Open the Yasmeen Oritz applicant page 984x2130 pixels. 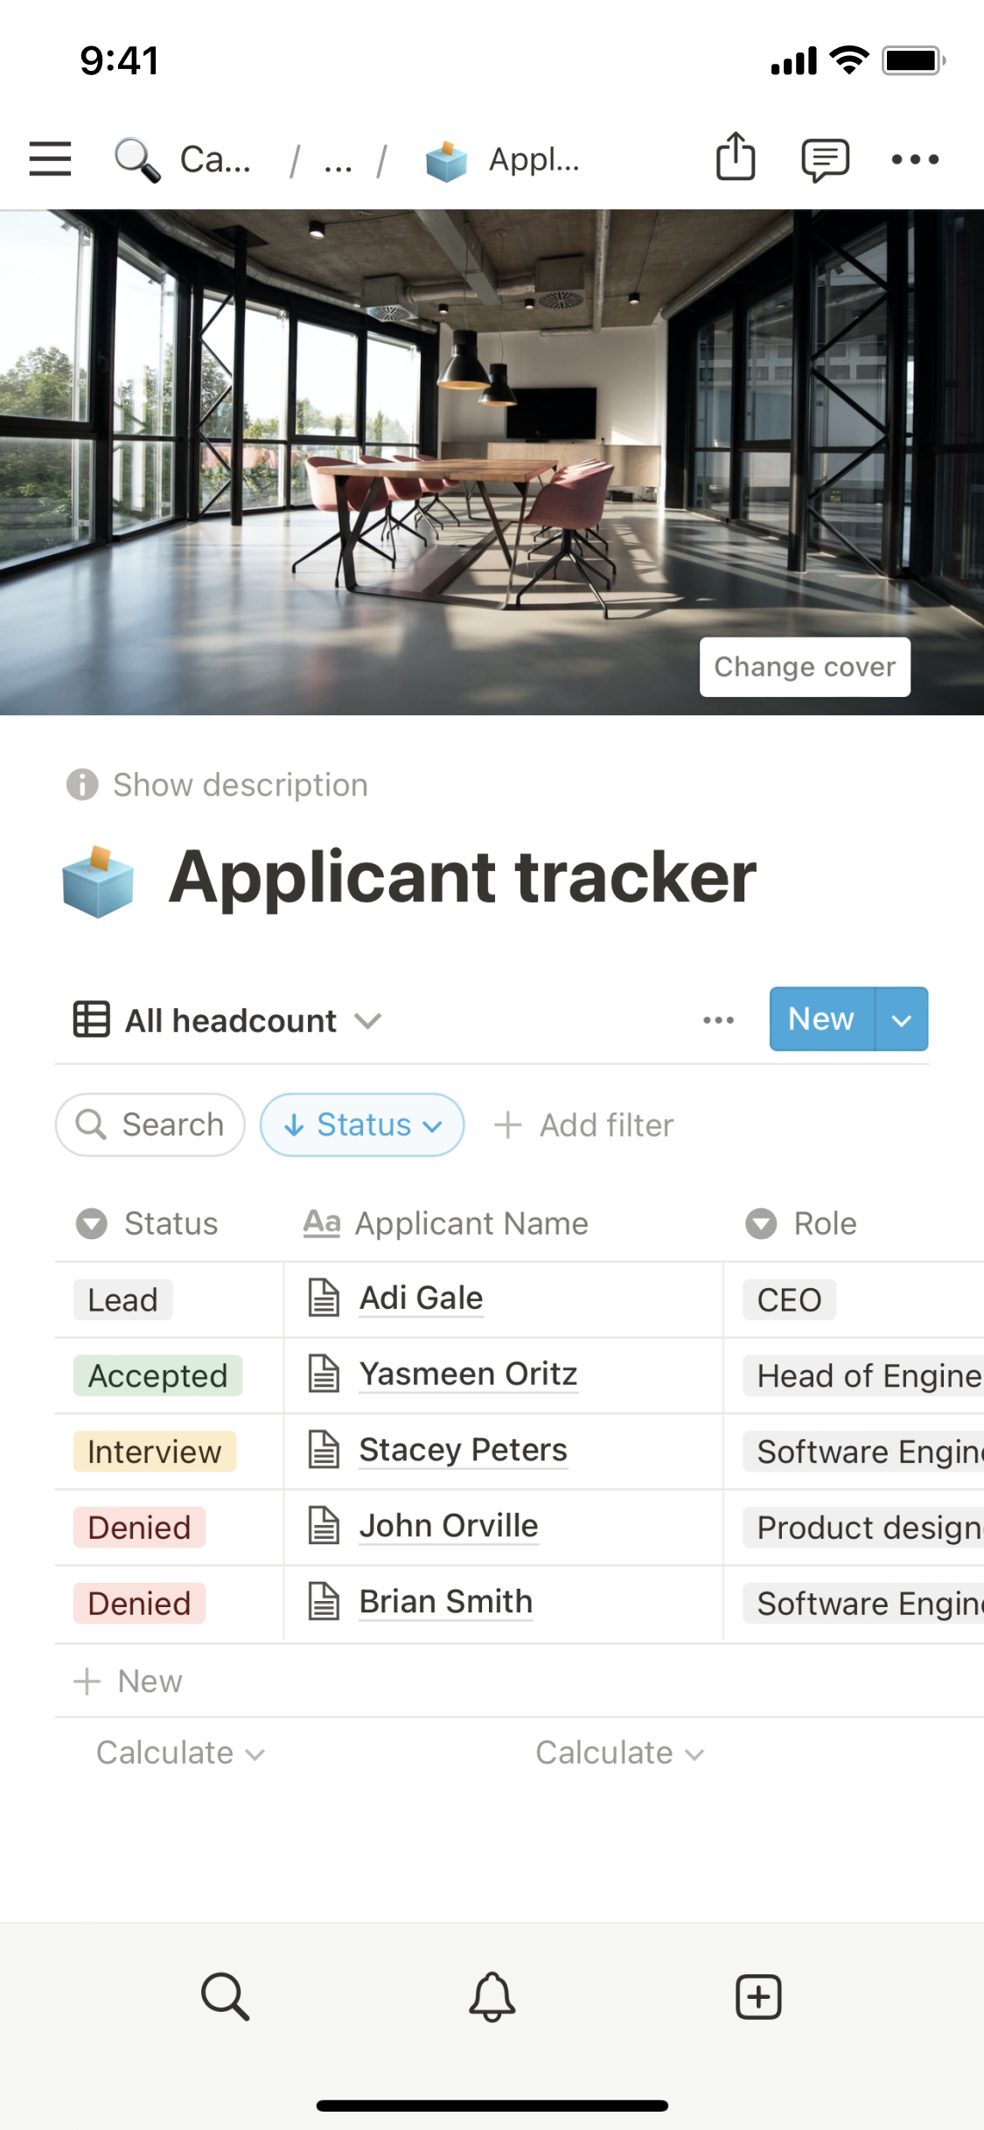point(468,1375)
